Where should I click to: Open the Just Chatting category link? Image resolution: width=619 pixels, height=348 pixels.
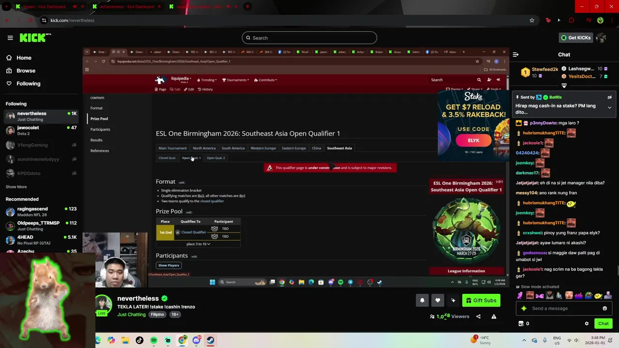tap(131, 315)
